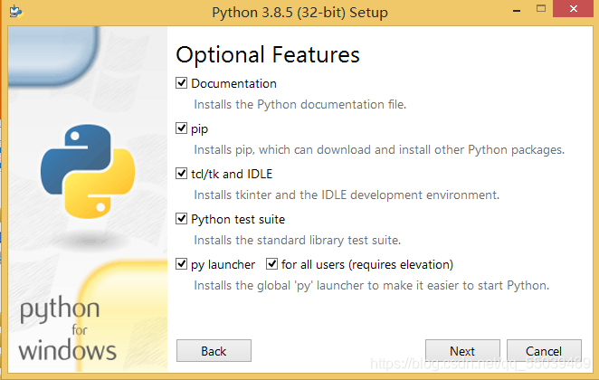Close the Python 3.8.5 Setup window
Screen dimensions: 599x380
(573, 9)
